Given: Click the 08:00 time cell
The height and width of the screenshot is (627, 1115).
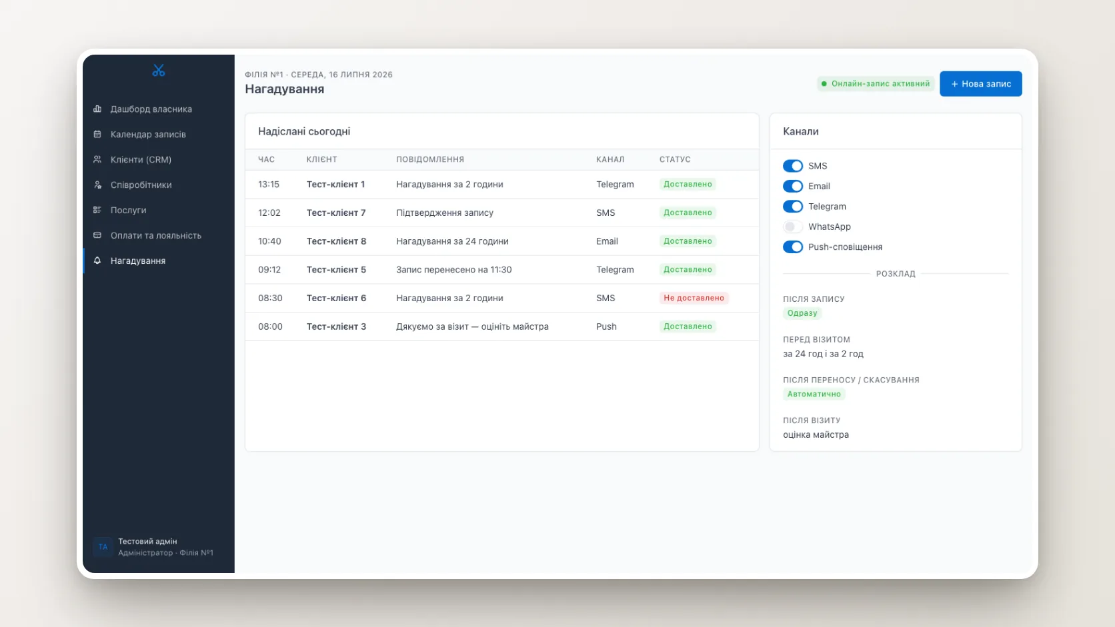Looking at the screenshot, I should click(270, 326).
